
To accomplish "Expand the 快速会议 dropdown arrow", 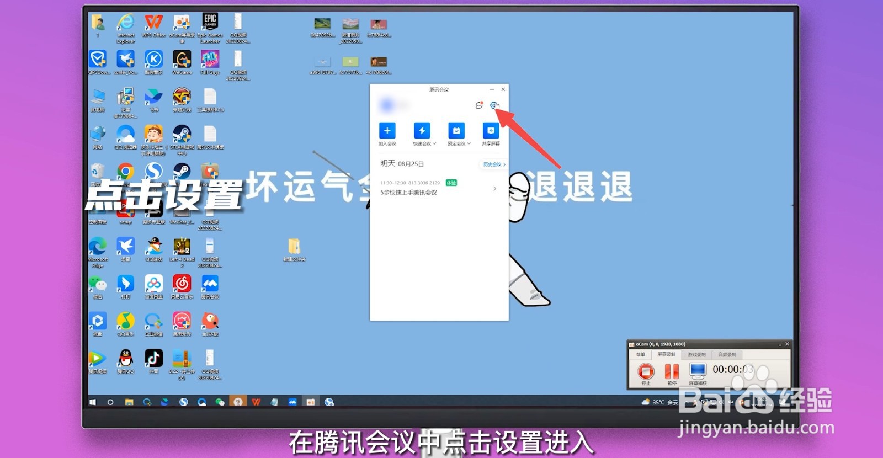I will (x=434, y=143).
